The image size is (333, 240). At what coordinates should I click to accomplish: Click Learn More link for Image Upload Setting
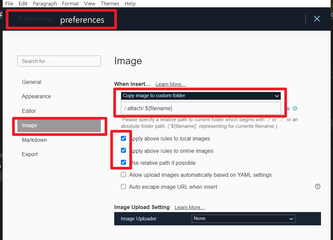pos(190,207)
